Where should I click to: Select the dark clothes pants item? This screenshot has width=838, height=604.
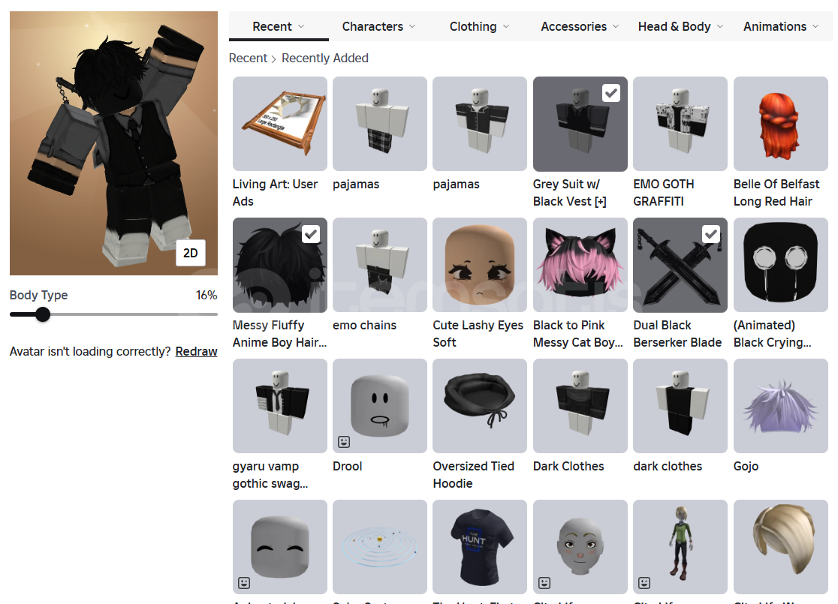pos(680,406)
